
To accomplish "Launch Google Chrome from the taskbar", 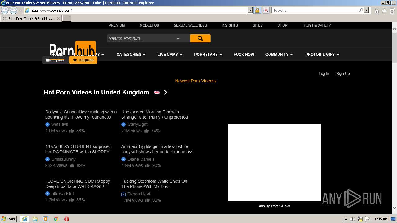I will (56, 219).
